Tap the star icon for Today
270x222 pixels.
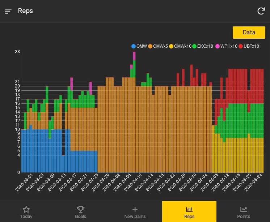pos(26,209)
